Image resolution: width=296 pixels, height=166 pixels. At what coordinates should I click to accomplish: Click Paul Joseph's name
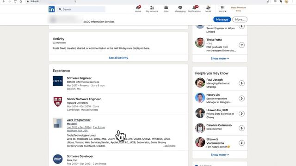pyautogui.click(x=215, y=80)
